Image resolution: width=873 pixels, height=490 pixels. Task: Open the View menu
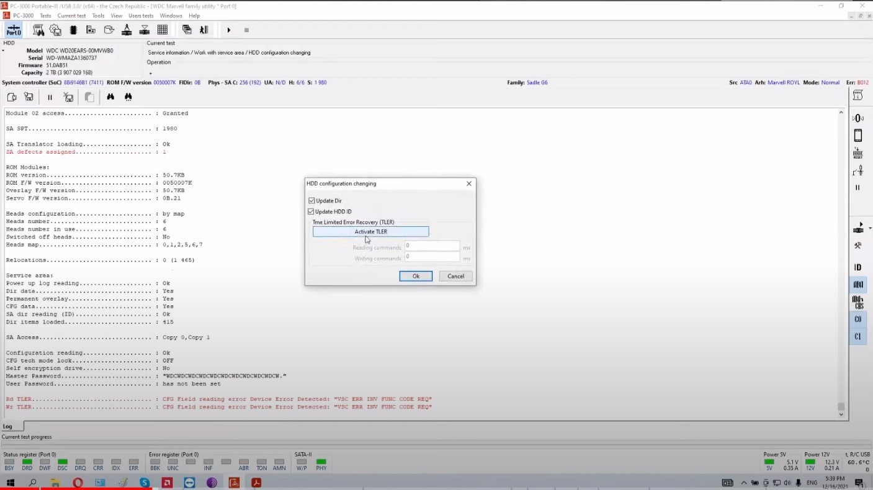click(116, 15)
